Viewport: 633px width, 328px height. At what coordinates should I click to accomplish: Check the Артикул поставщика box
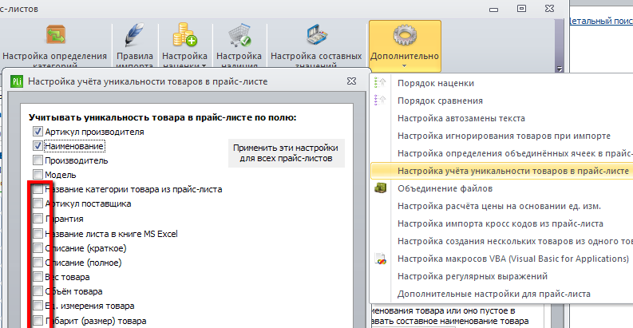coord(38,204)
